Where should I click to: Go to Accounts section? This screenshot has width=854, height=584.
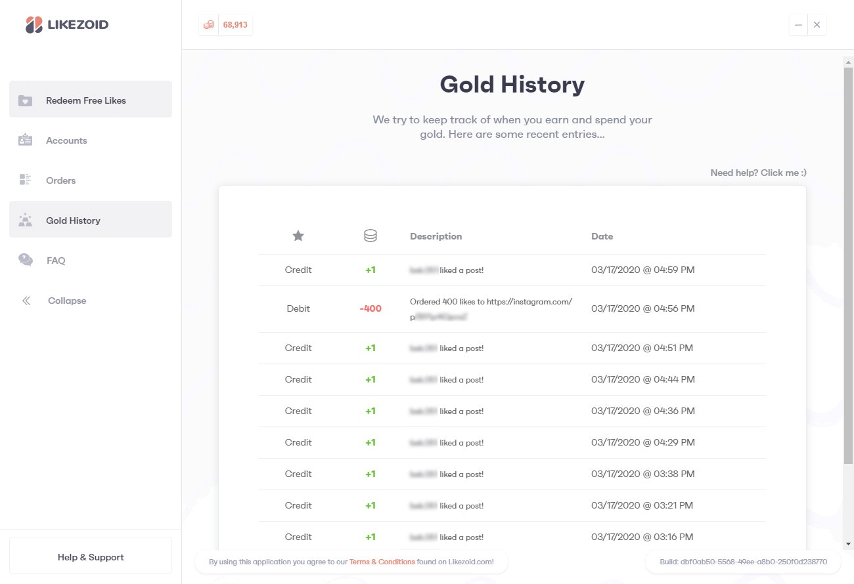point(91,140)
